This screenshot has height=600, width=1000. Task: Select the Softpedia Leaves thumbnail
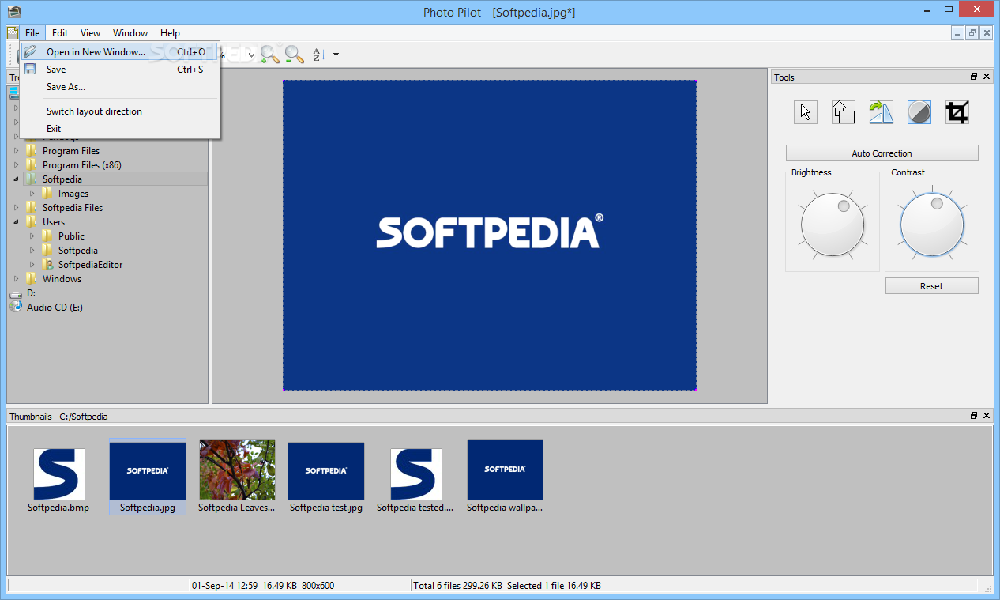pos(237,477)
